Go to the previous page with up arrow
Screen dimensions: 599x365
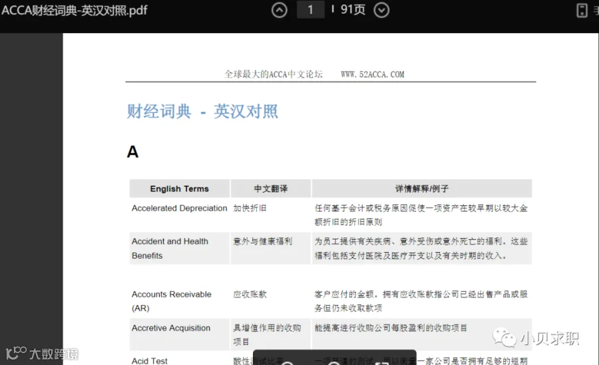[x=280, y=10]
